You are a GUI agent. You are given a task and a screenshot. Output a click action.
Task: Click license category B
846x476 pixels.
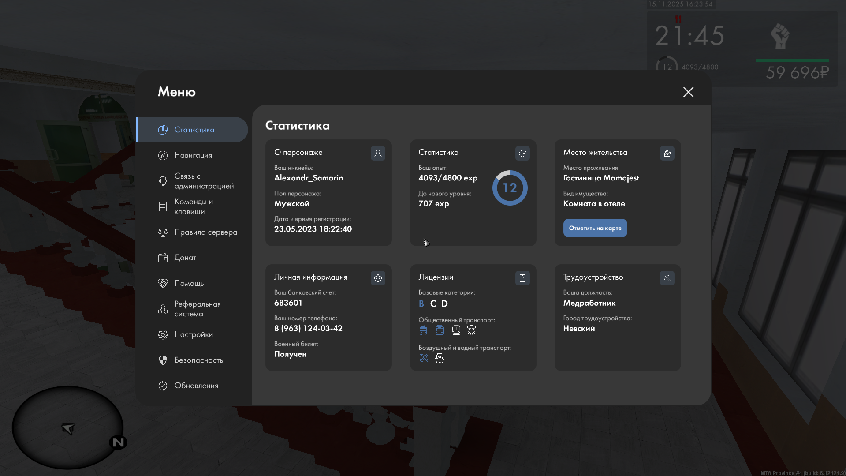[421, 304]
